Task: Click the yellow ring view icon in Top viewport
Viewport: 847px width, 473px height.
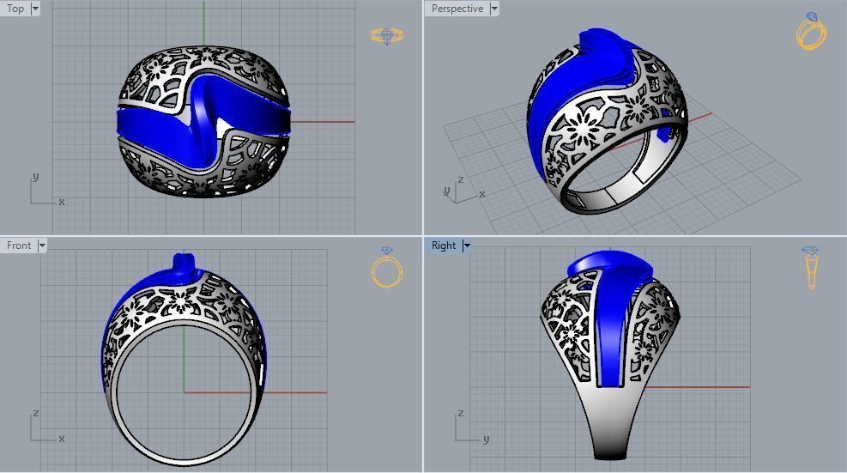Action: [387, 36]
